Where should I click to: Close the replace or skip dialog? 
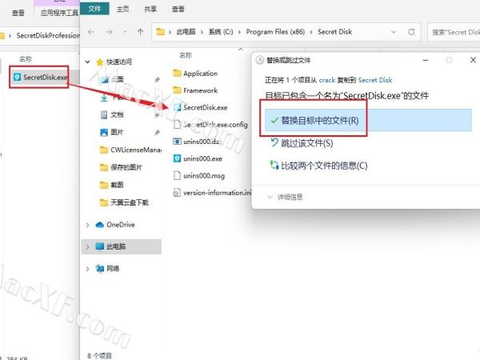click(x=473, y=60)
